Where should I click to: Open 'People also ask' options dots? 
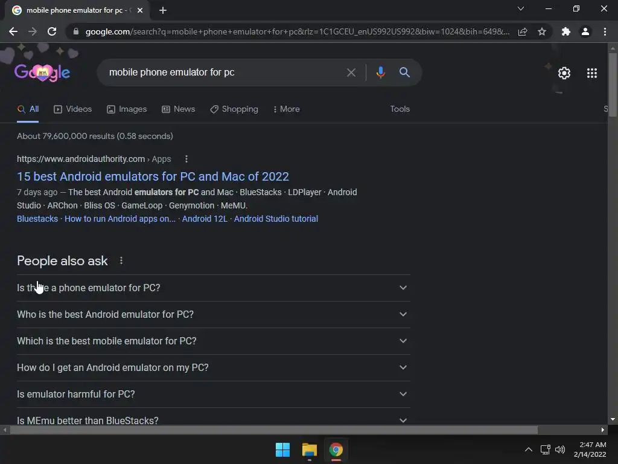pyautogui.click(x=121, y=261)
